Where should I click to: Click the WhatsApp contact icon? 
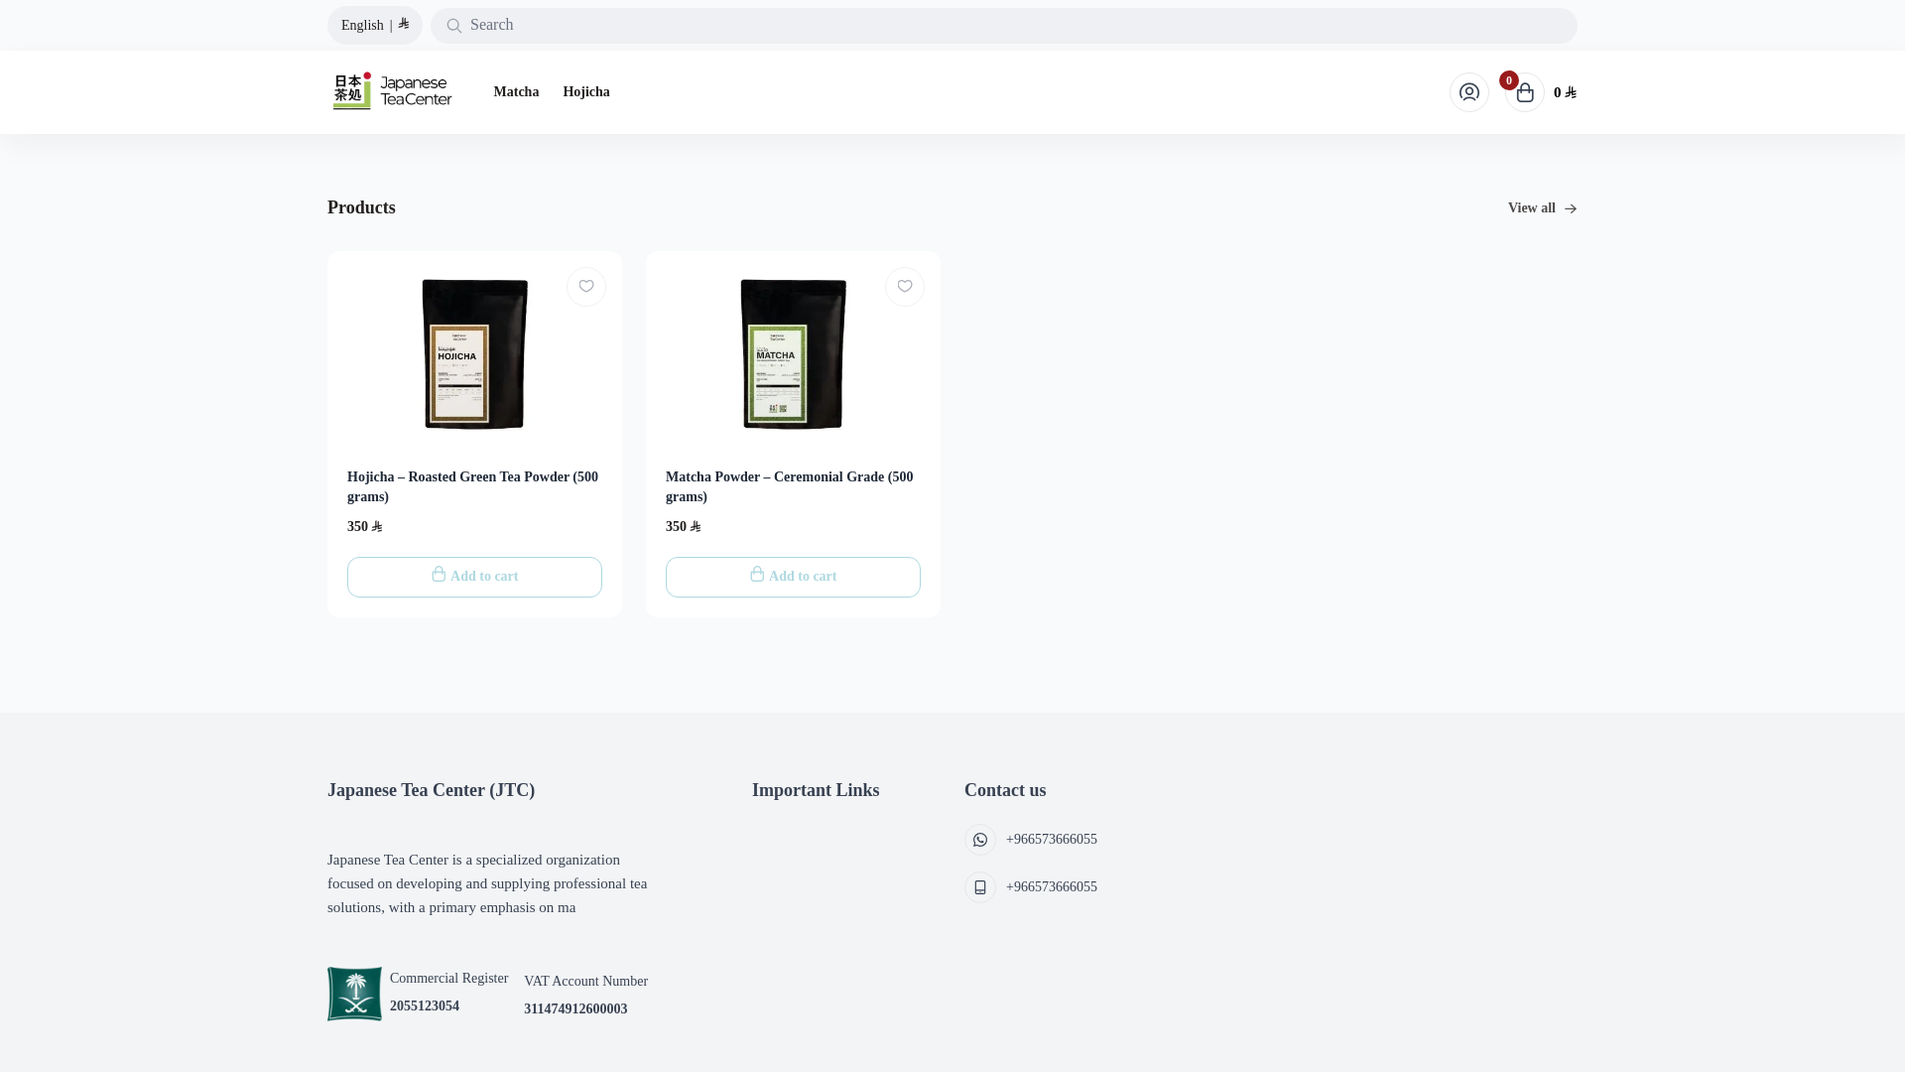(980, 840)
